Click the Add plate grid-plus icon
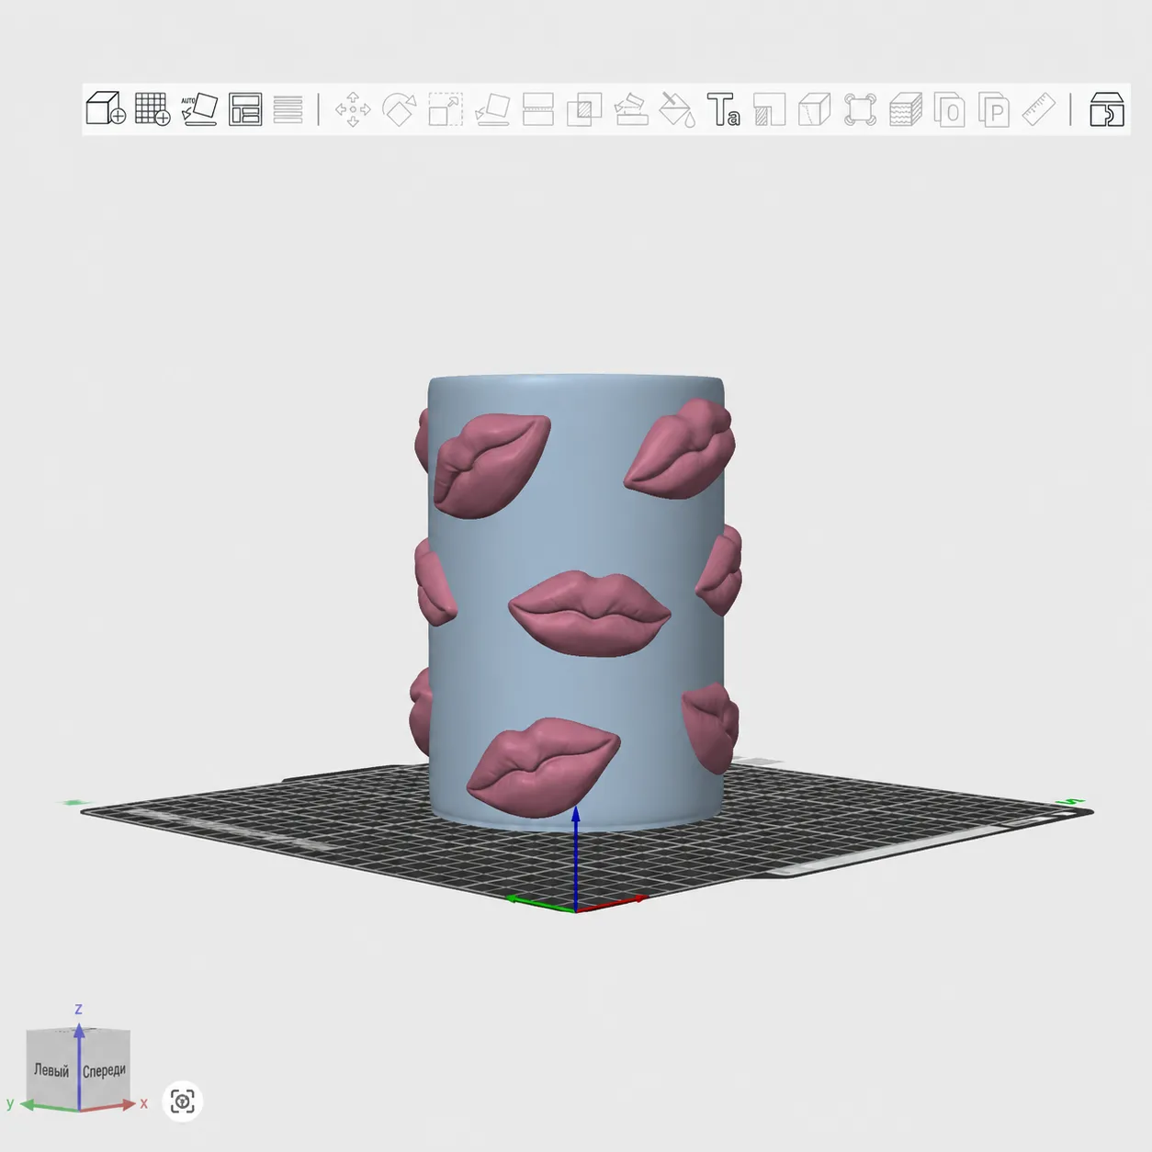Screen dimensions: 1152x1152 pos(152,108)
